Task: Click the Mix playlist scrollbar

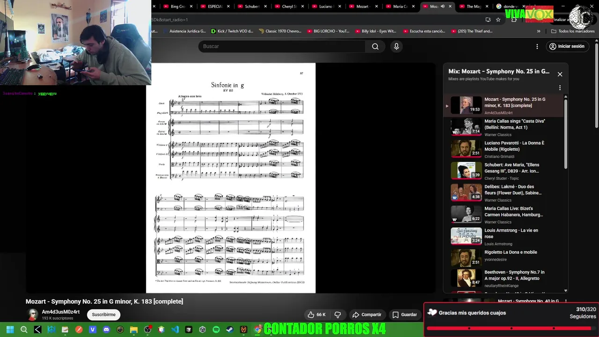Action: pyautogui.click(x=566, y=133)
